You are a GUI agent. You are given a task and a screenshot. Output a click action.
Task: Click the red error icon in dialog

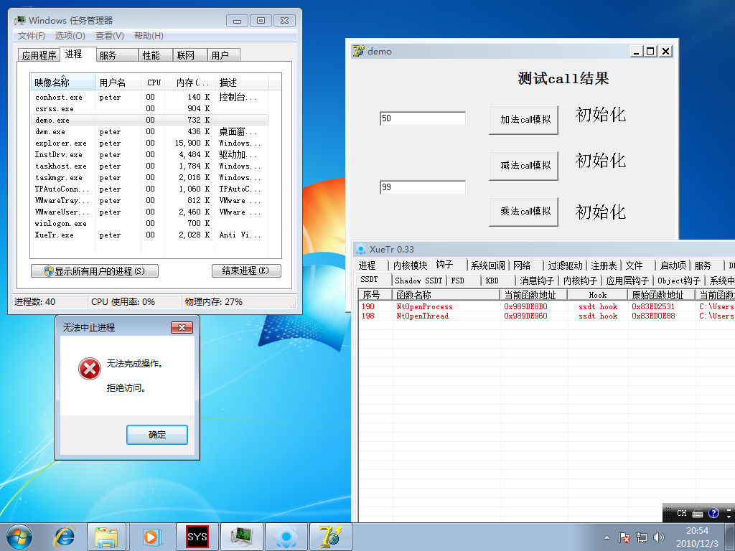(x=90, y=369)
